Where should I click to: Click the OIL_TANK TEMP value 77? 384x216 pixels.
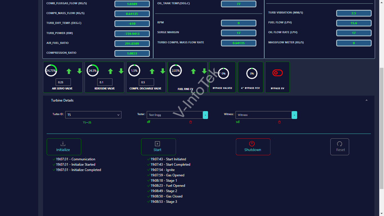point(239,4)
